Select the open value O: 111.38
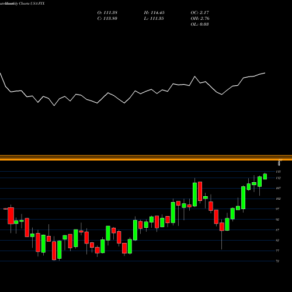This screenshot has height=292, width=292. (107, 13)
